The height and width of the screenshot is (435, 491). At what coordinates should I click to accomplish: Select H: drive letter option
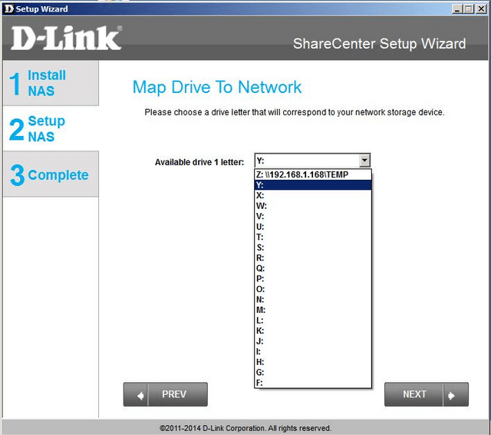[313, 362]
